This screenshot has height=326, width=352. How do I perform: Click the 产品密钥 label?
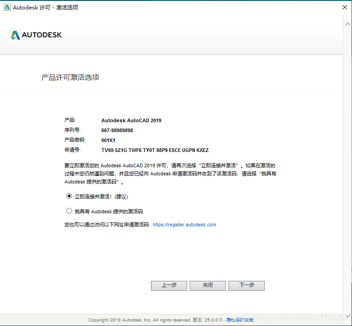(75, 140)
